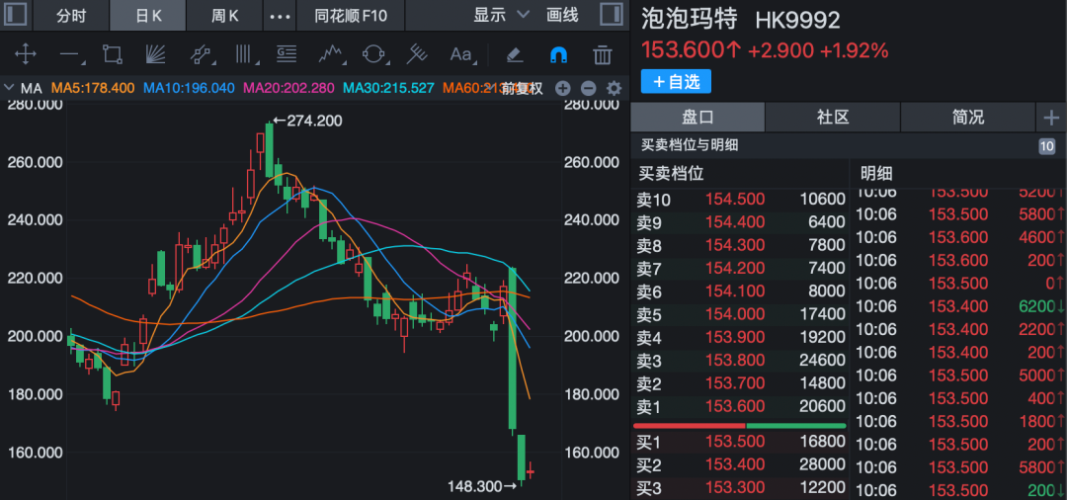Toggle the magnet snap mode
This screenshot has height=500, width=1067.
tap(558, 54)
